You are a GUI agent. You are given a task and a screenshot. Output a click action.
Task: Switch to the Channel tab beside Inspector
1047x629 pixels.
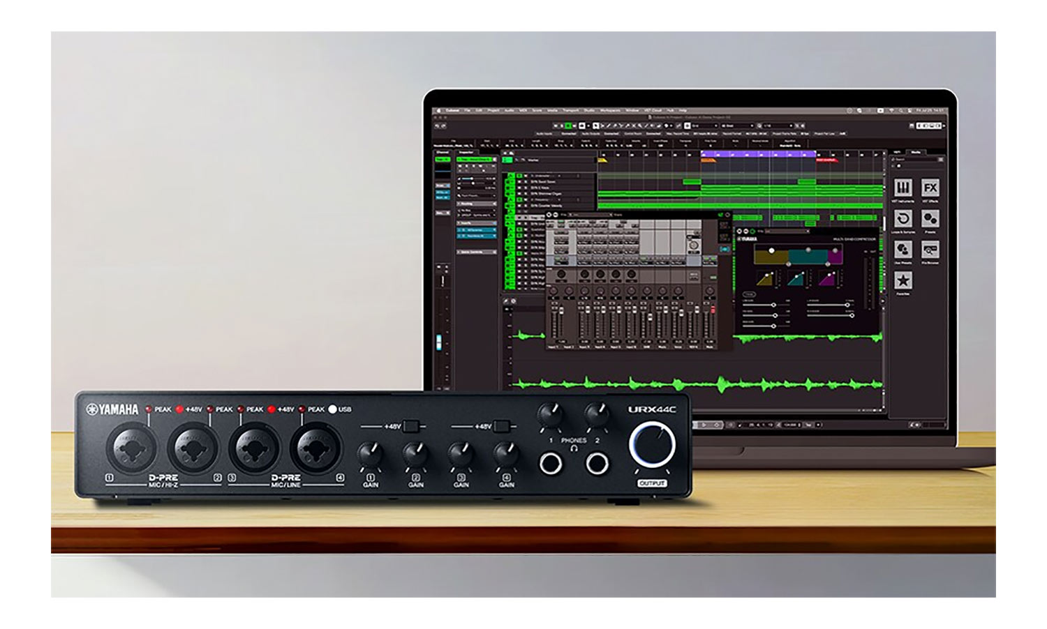pos(443,152)
